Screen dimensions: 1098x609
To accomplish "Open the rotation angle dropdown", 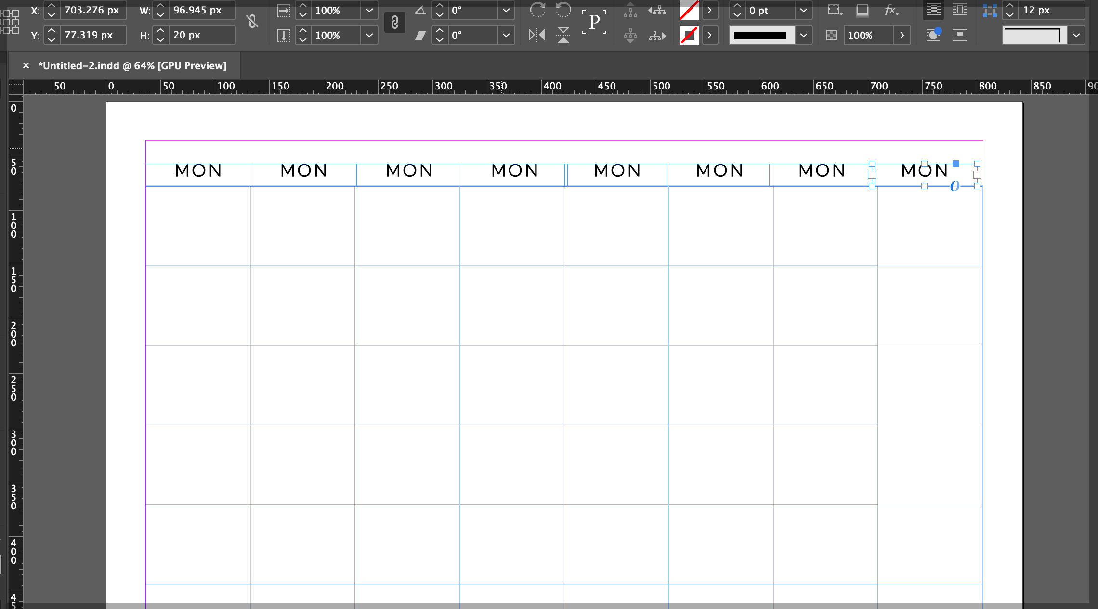I will coord(506,10).
